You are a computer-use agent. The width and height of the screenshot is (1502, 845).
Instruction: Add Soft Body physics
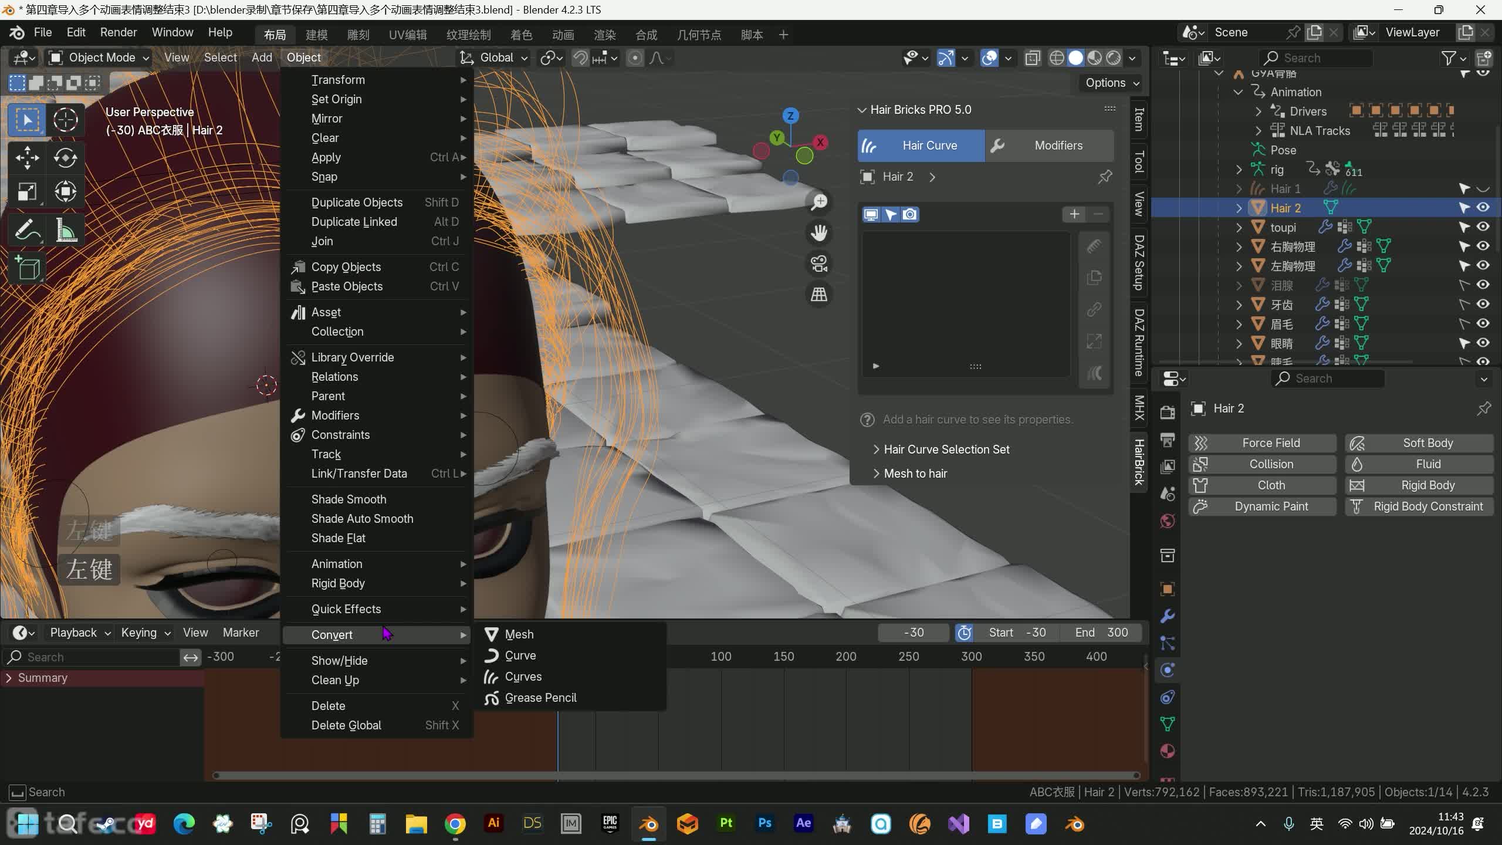pos(1419,443)
